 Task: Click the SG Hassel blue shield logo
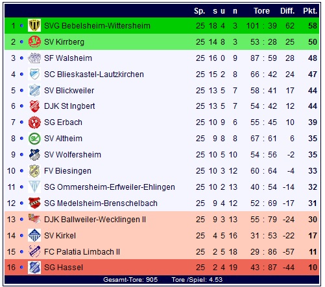(34, 268)
